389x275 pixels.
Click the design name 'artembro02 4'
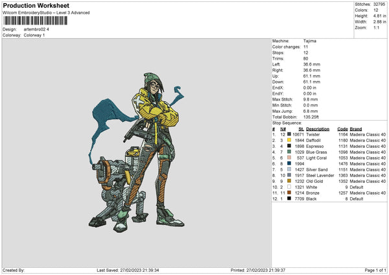click(36, 29)
